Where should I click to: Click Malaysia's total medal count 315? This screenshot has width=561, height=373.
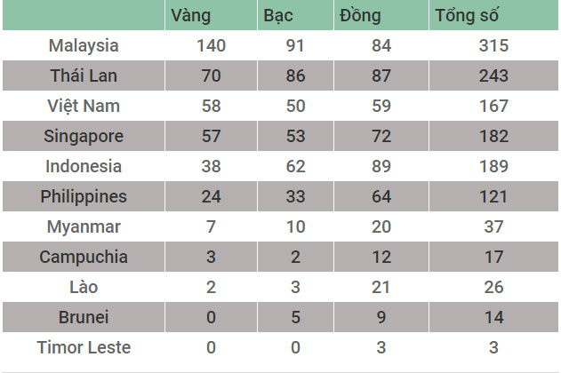tap(493, 45)
